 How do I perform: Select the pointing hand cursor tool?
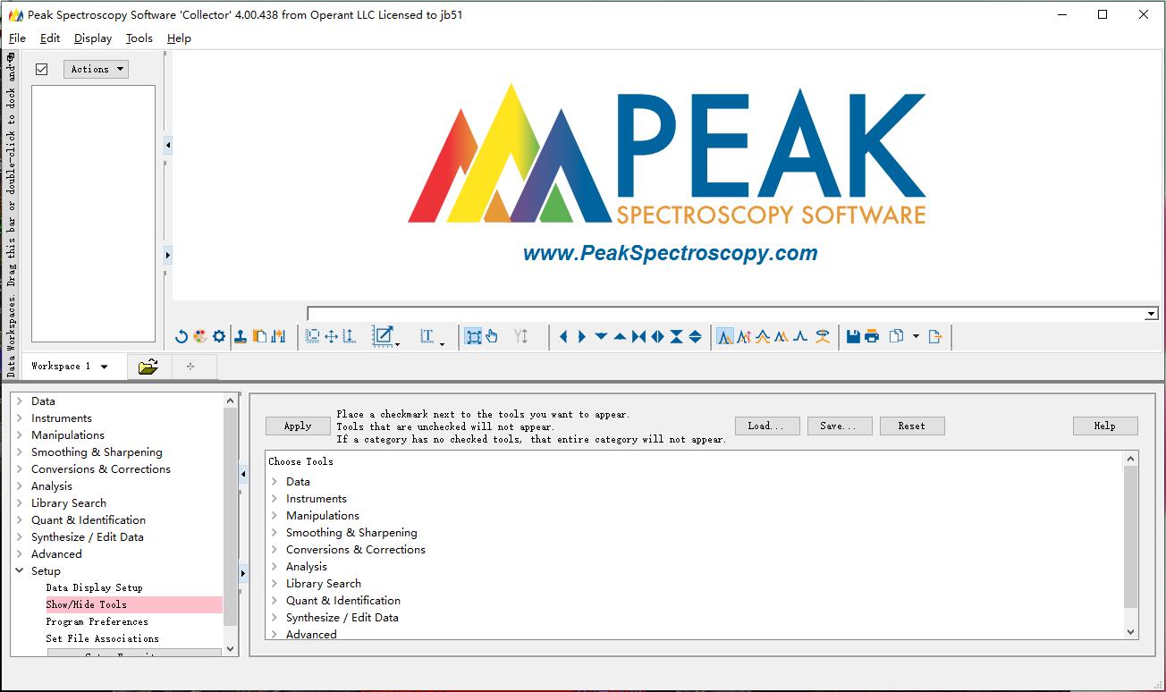[x=492, y=336]
